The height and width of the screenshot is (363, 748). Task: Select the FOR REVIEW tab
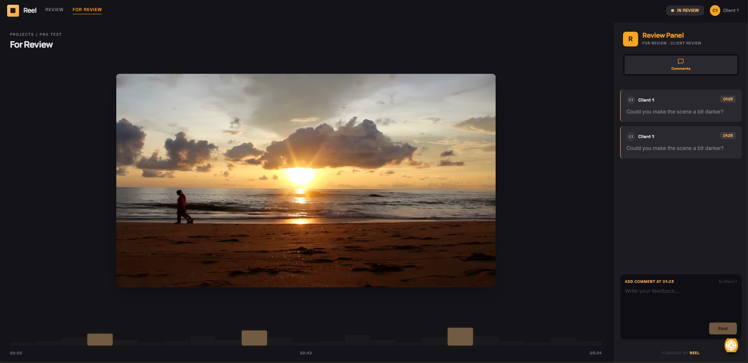coord(87,10)
